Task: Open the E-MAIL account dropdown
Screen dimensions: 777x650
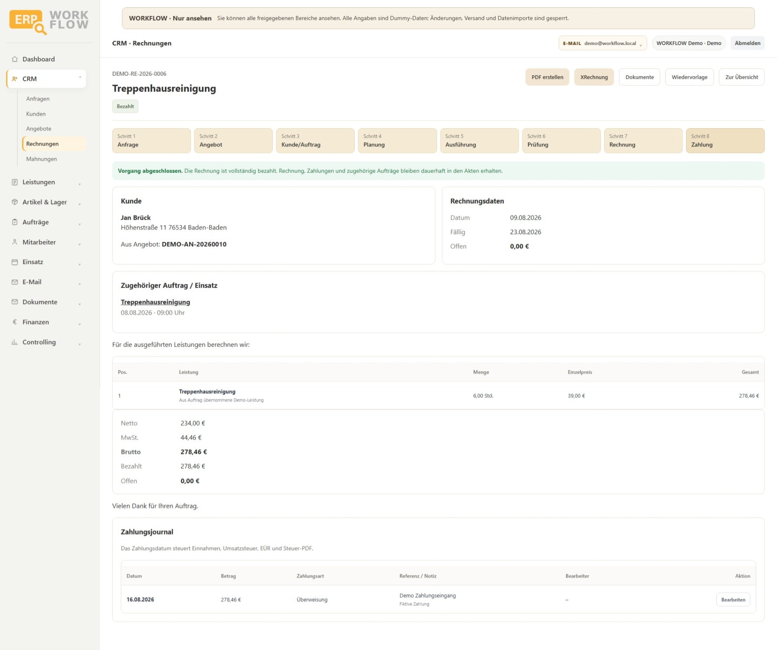Action: coord(602,43)
